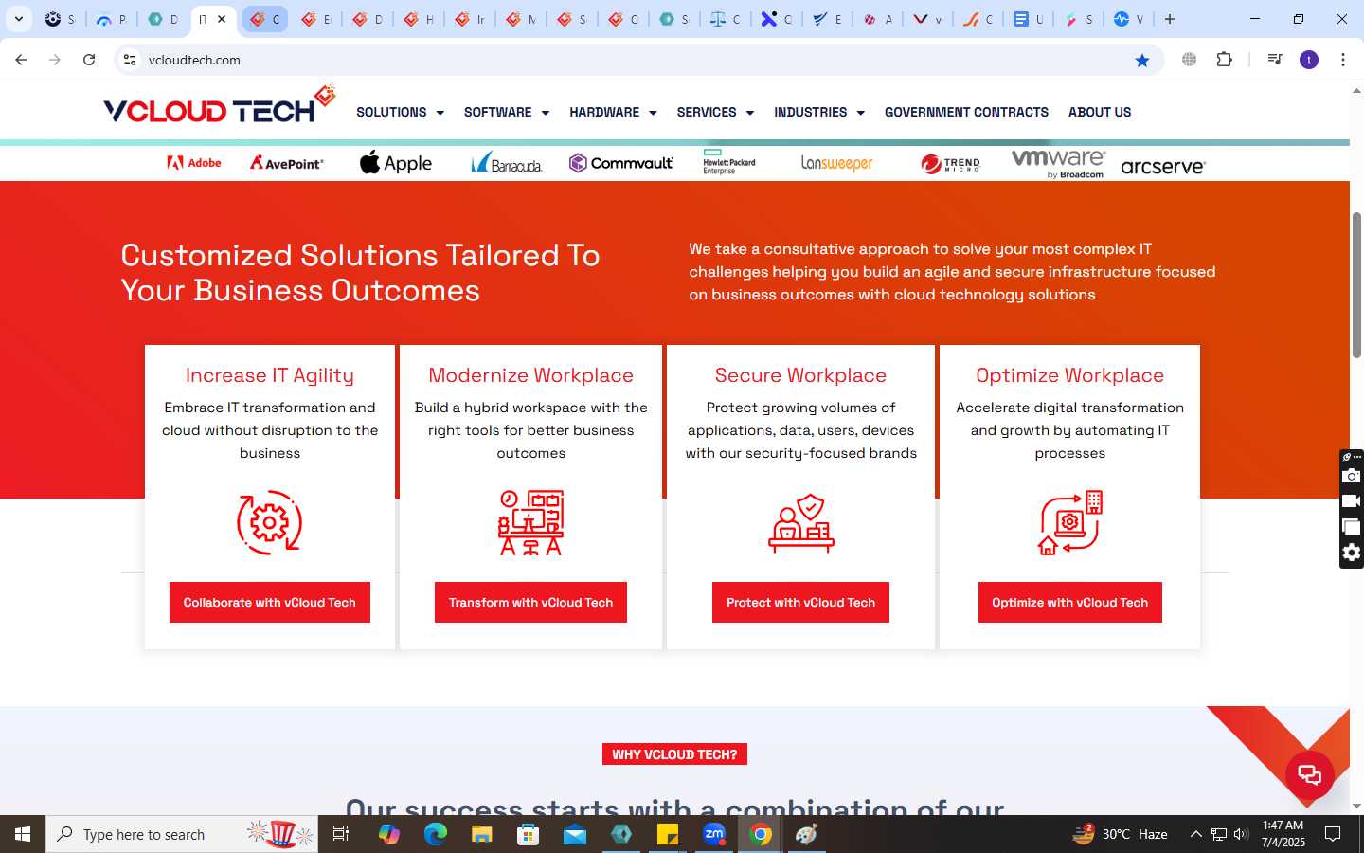The width and height of the screenshot is (1364, 853).
Task: Click the page vertical scrollbar thumb
Action: coord(1356,284)
